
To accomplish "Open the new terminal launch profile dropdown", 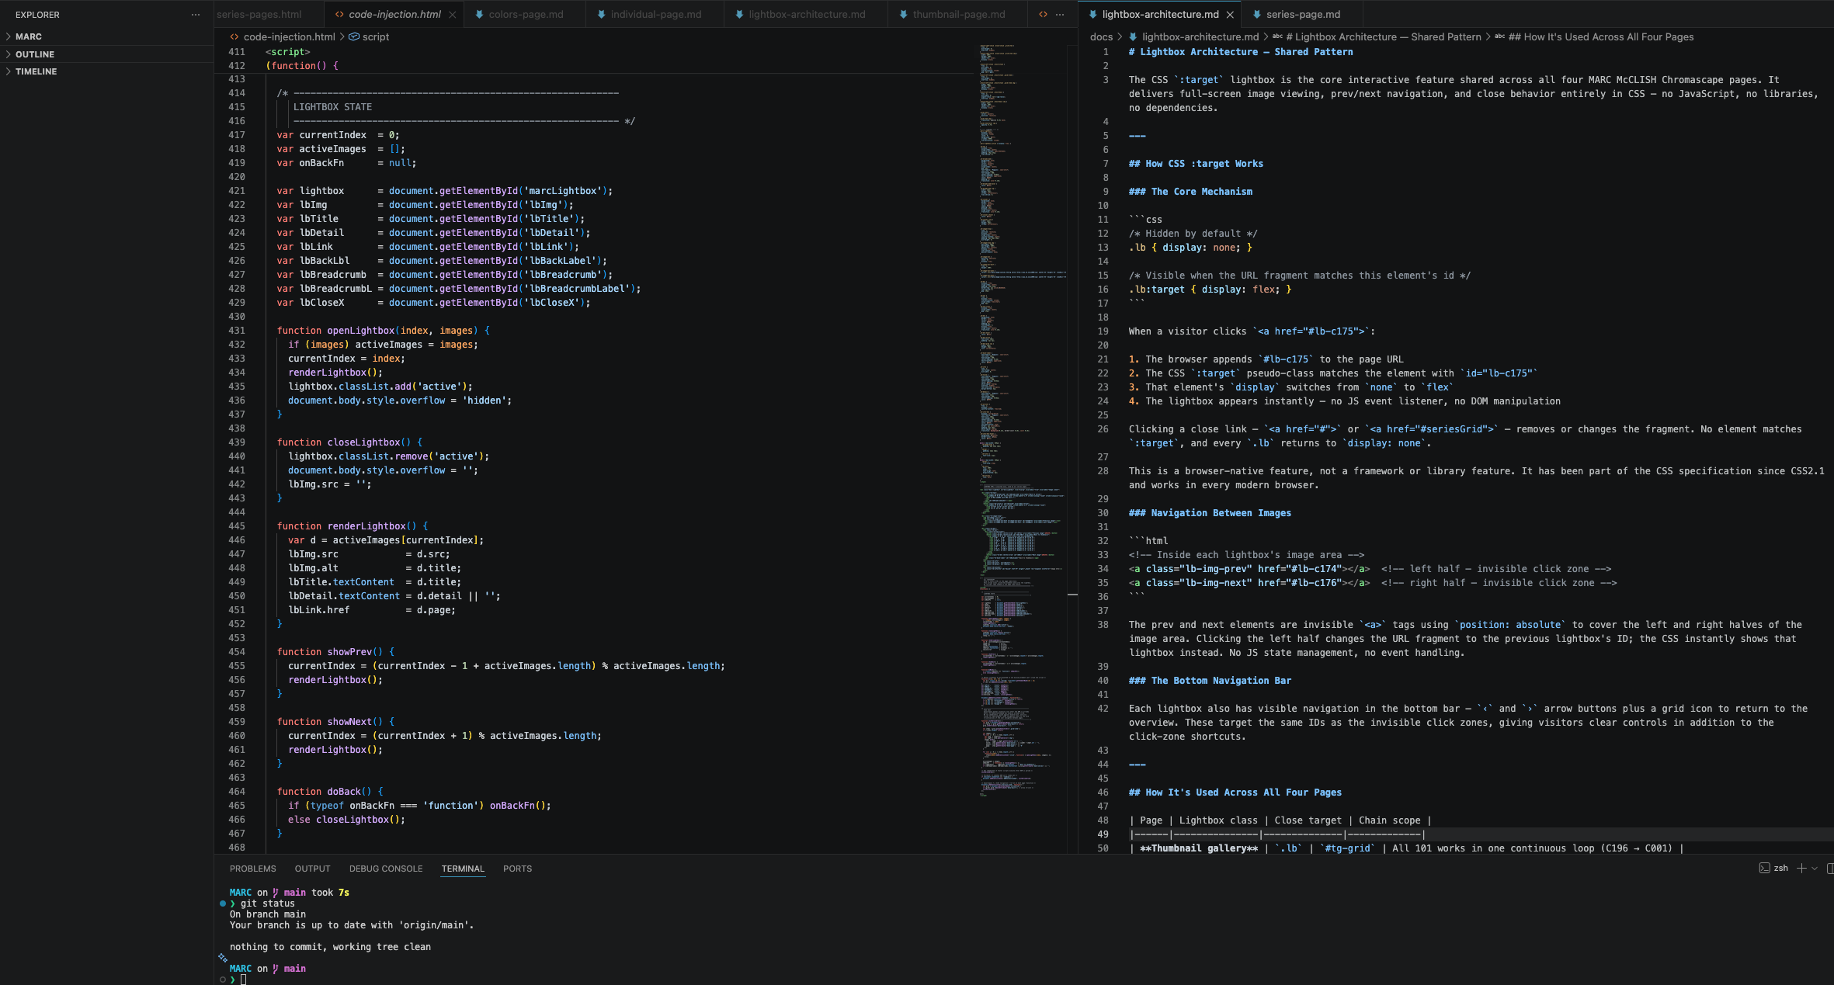I will (1815, 868).
